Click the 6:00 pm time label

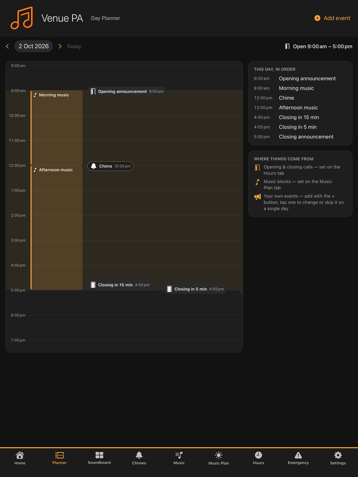18,315
